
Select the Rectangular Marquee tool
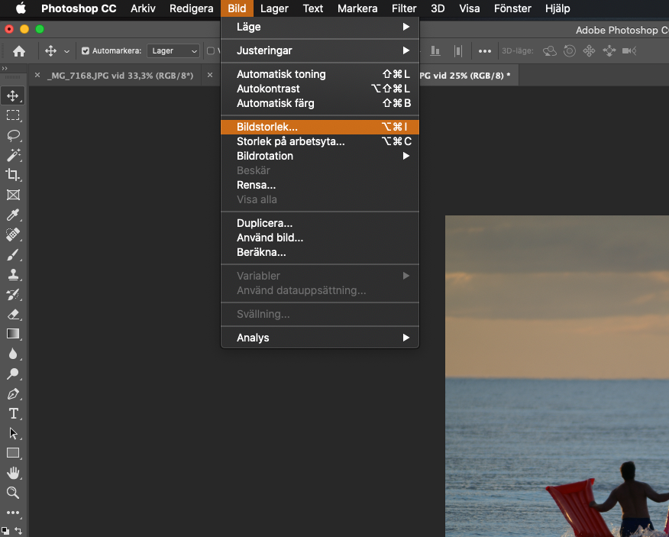13,115
